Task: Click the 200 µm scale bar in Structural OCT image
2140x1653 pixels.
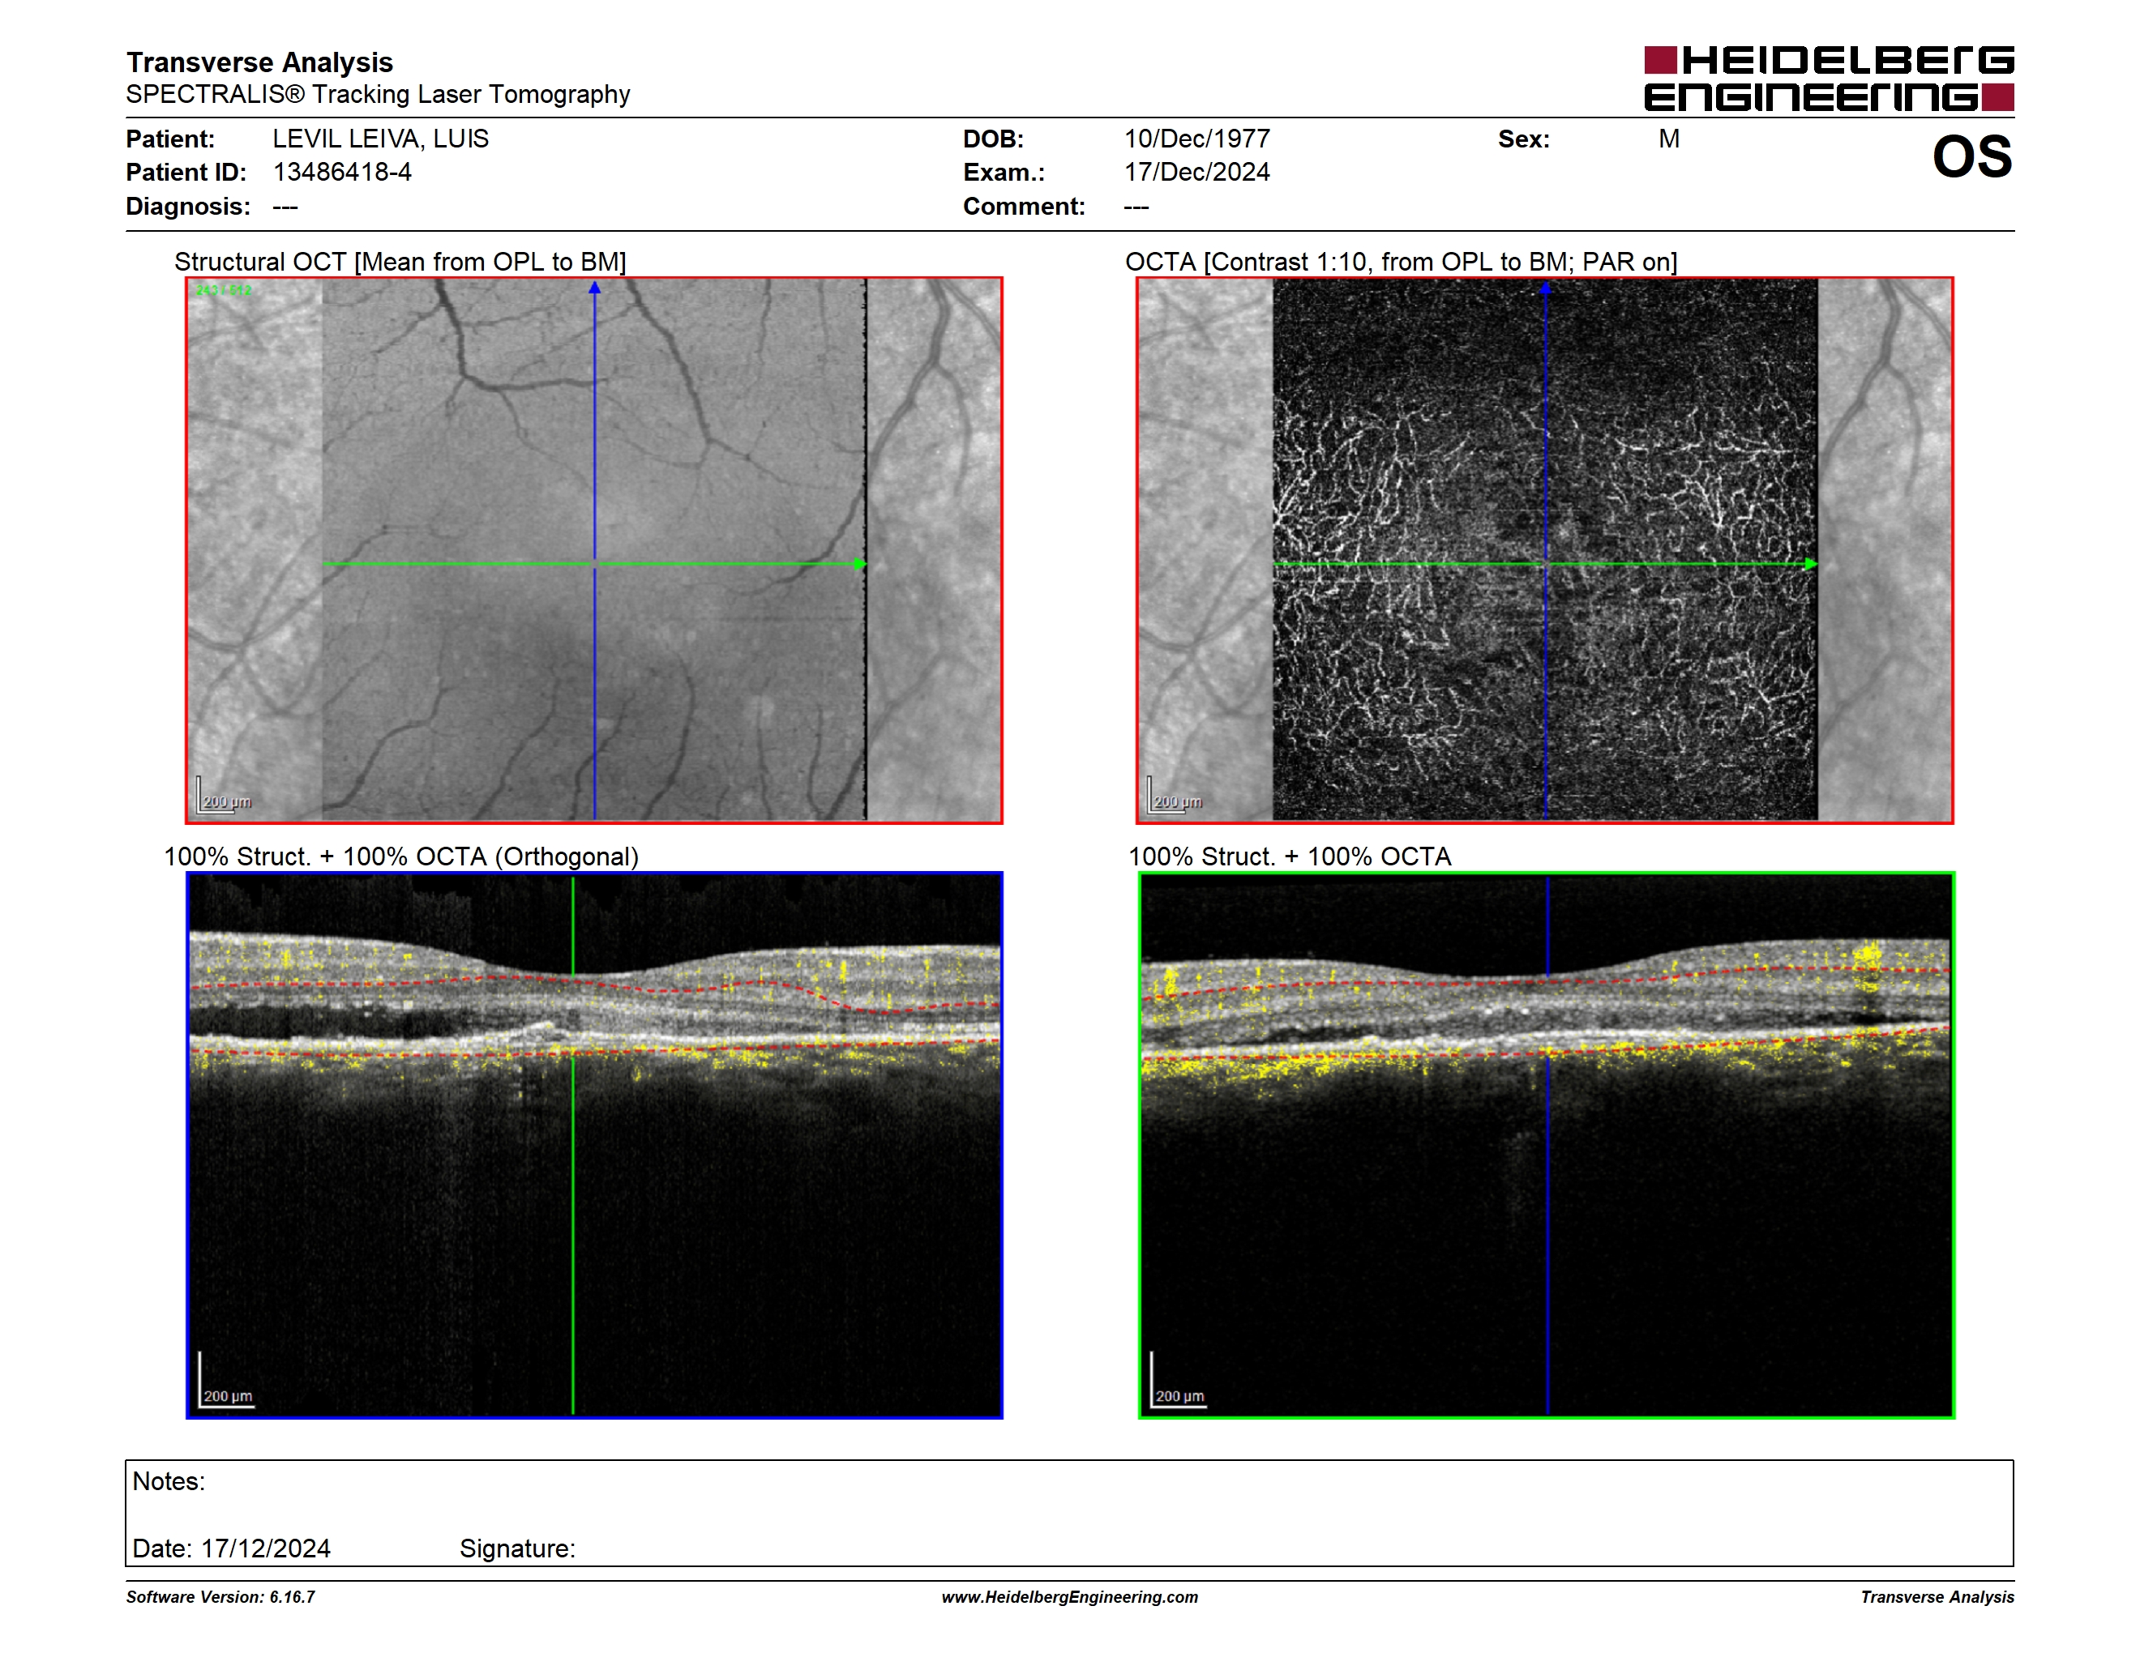Action: click(x=225, y=795)
